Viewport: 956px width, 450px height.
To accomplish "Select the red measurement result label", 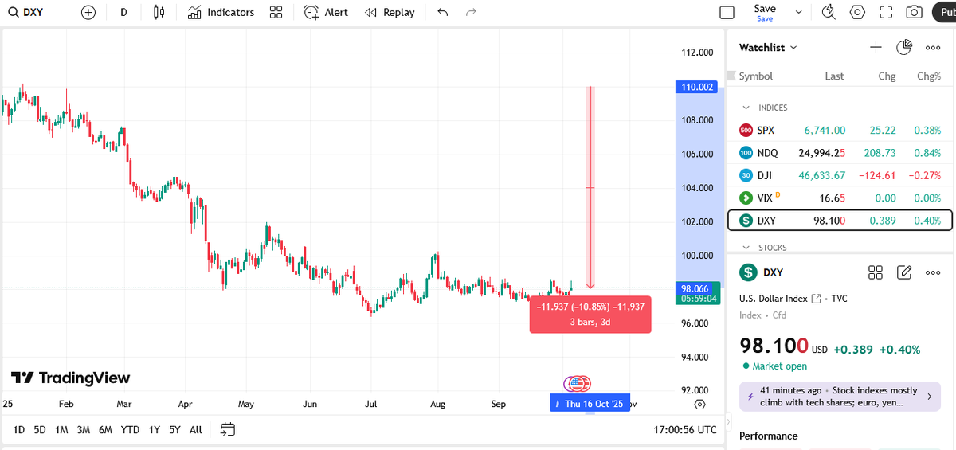I will coord(590,315).
